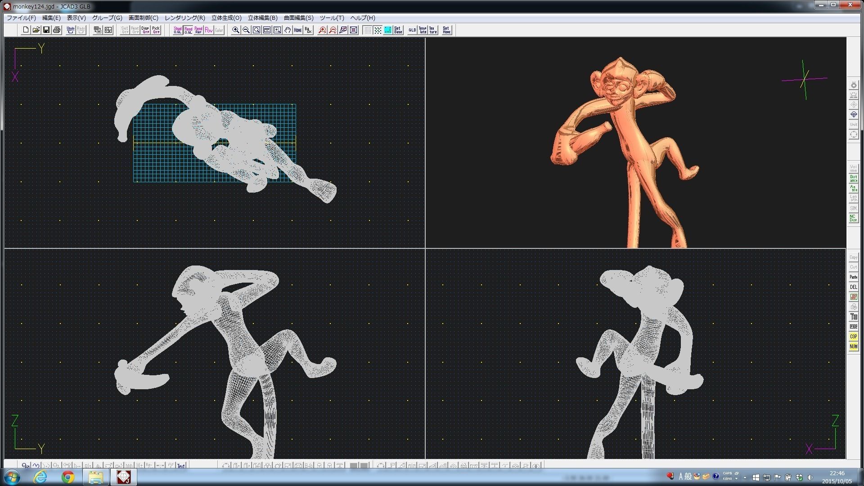The height and width of the screenshot is (486, 864).
Task: Click the save file icon
Action: point(46,30)
